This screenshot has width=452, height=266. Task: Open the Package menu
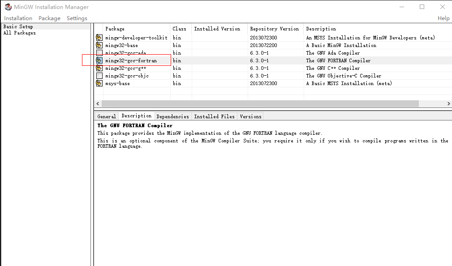[49, 18]
